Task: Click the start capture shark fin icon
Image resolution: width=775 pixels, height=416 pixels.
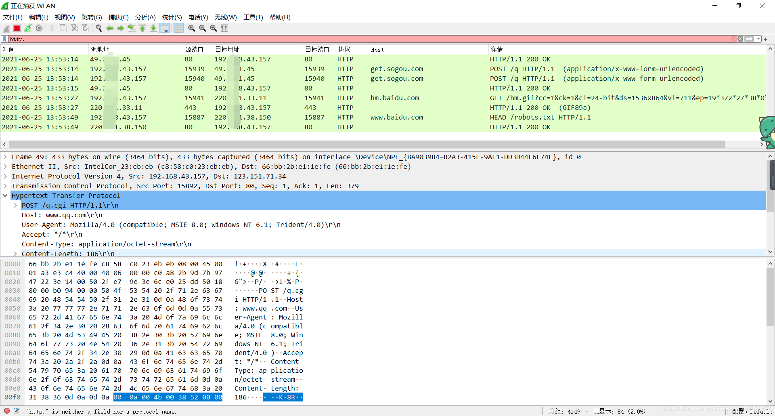Action: (6, 28)
